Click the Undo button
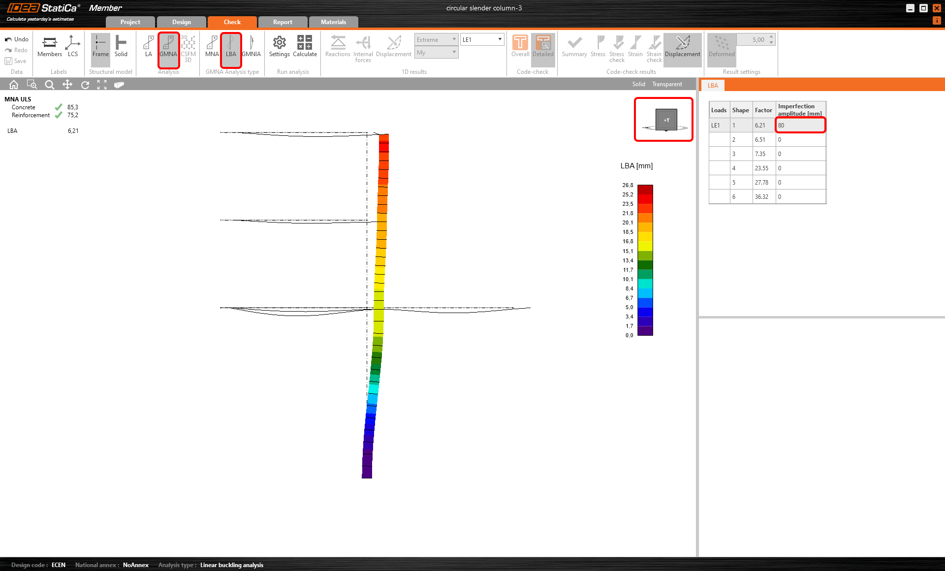This screenshot has height=571, width=945. 17,39
